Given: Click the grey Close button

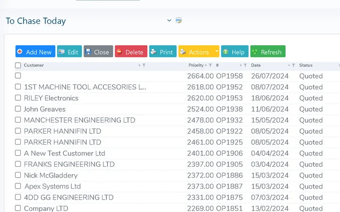Looking at the screenshot, I should (x=98, y=51).
